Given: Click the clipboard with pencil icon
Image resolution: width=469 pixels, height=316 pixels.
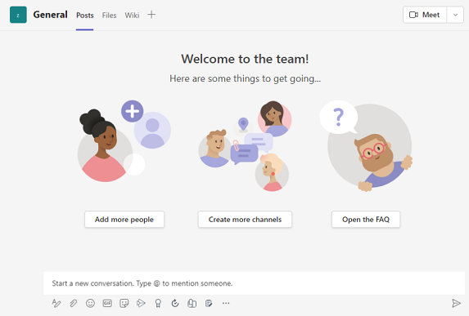Looking at the screenshot, I should coord(209,303).
